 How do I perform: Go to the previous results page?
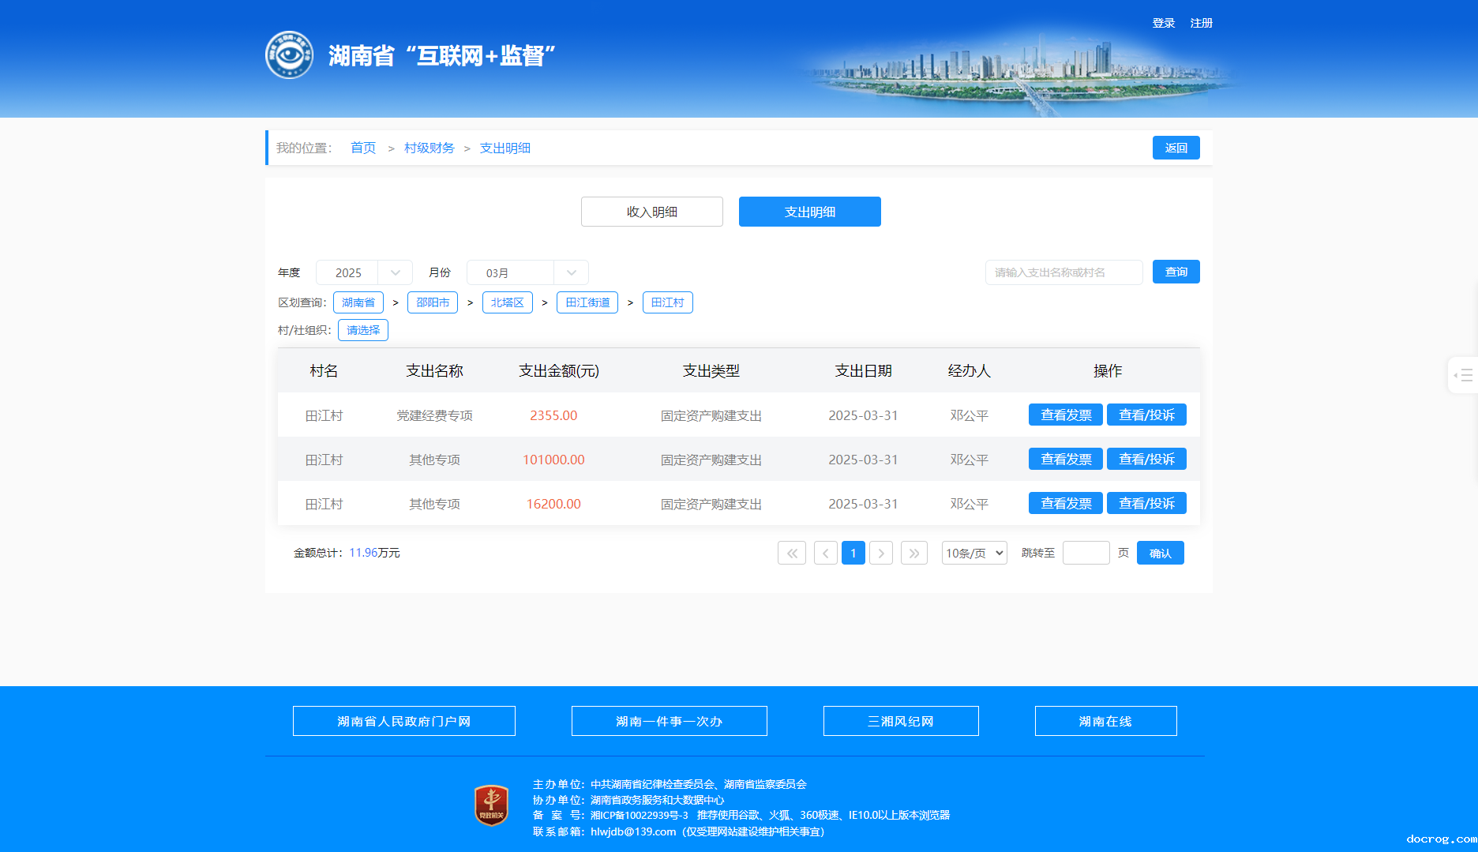[825, 553]
